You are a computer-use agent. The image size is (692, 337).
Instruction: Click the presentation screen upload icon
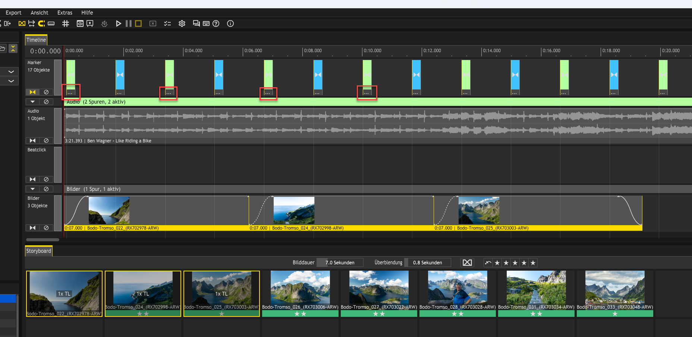tap(90, 23)
